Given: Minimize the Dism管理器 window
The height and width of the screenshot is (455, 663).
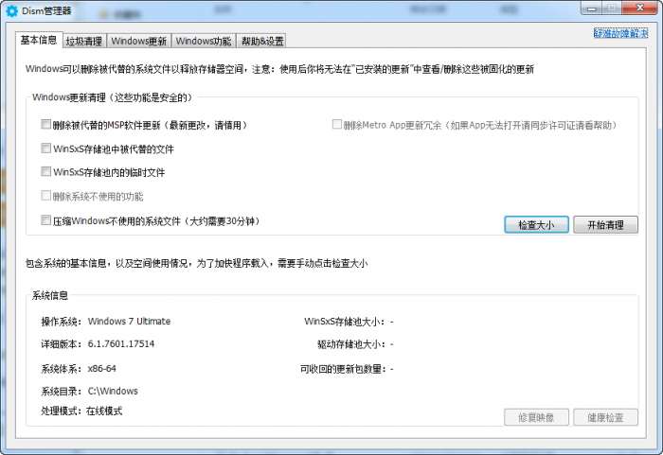Looking at the screenshot, I should [x=591, y=9].
